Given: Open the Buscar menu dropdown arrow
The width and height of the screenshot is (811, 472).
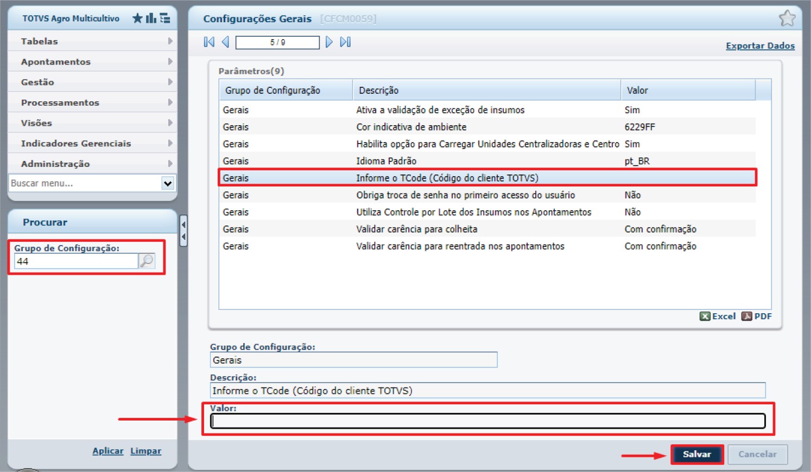Looking at the screenshot, I should [168, 183].
